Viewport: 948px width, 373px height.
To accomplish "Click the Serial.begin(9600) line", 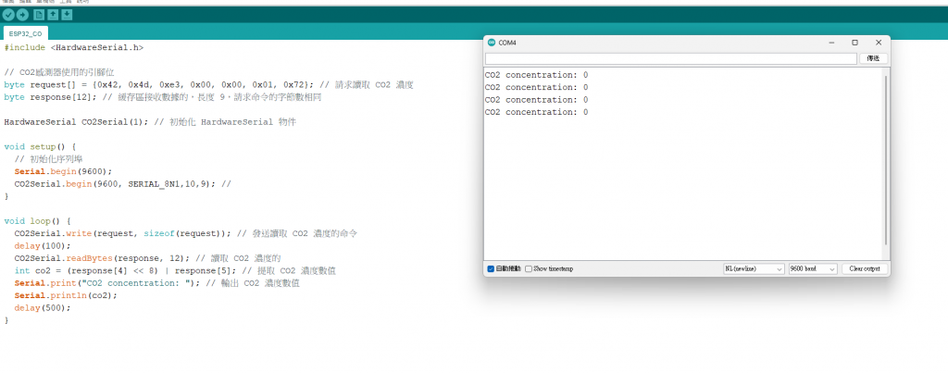I will 64,171.
